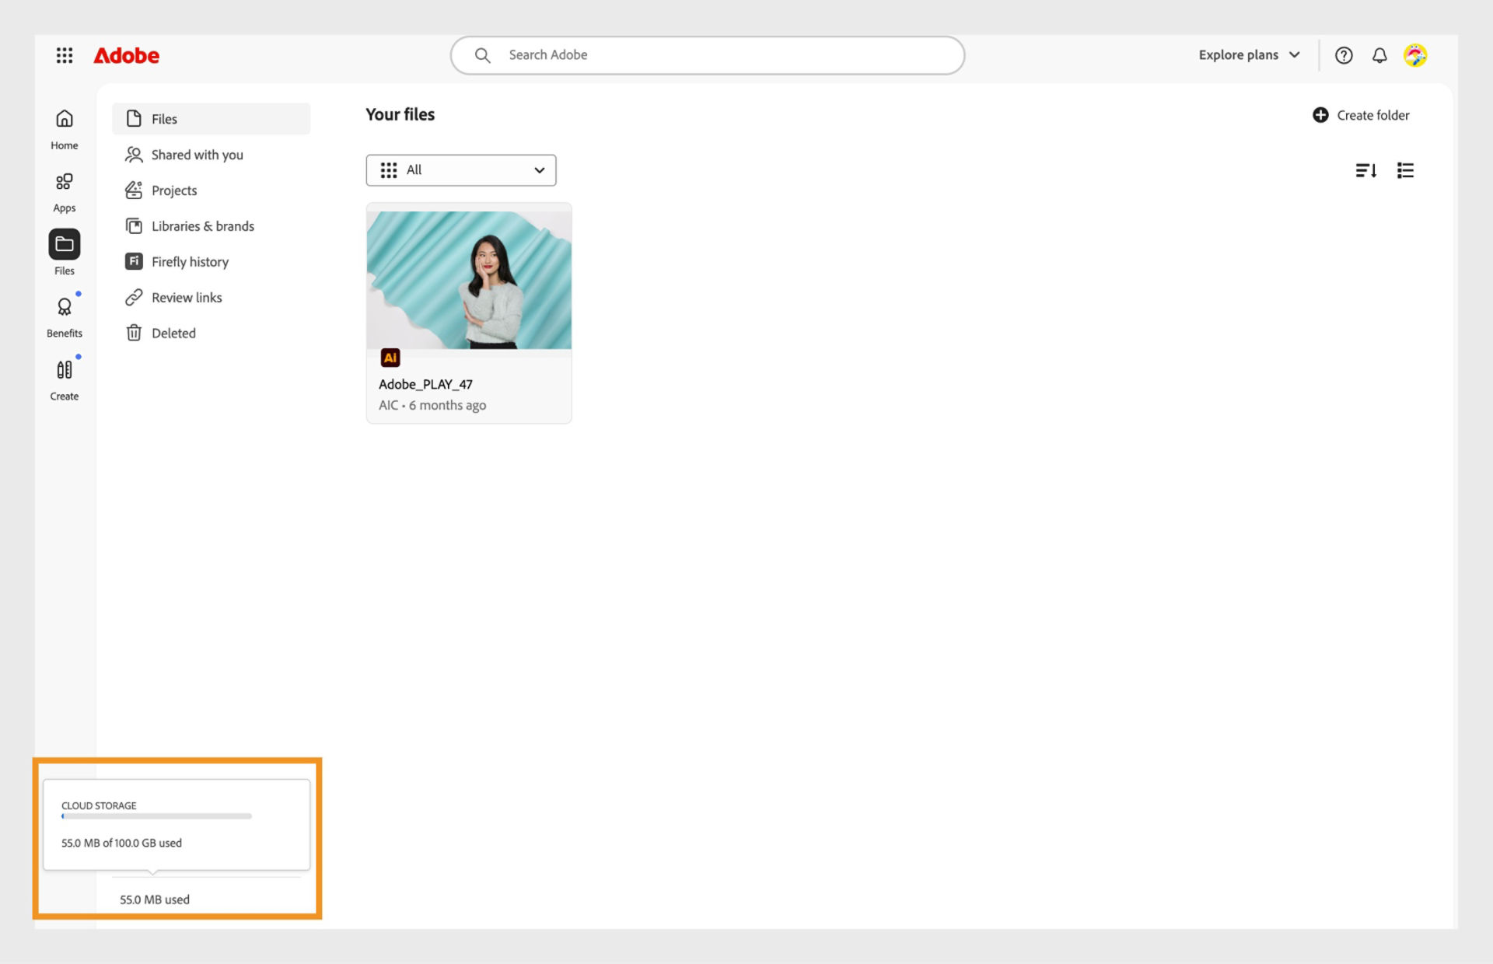Select the Files sidebar icon
Viewport: 1493px width, 964px height.
[x=64, y=245]
